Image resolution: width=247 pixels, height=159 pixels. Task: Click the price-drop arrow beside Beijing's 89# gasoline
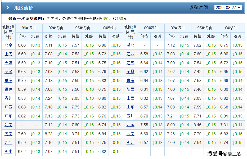[35, 45]
